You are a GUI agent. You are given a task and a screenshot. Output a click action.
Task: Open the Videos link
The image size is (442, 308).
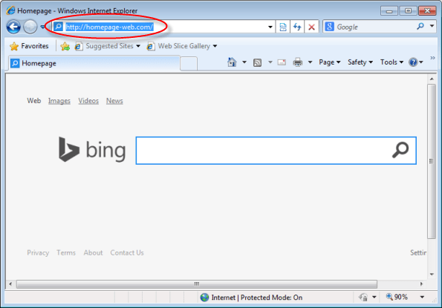[88, 101]
